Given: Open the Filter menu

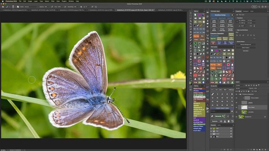Looking at the screenshot, I should (x=53, y=1).
